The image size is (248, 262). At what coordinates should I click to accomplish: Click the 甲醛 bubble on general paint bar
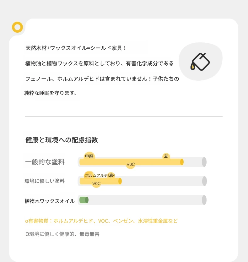pyautogui.click(x=89, y=156)
